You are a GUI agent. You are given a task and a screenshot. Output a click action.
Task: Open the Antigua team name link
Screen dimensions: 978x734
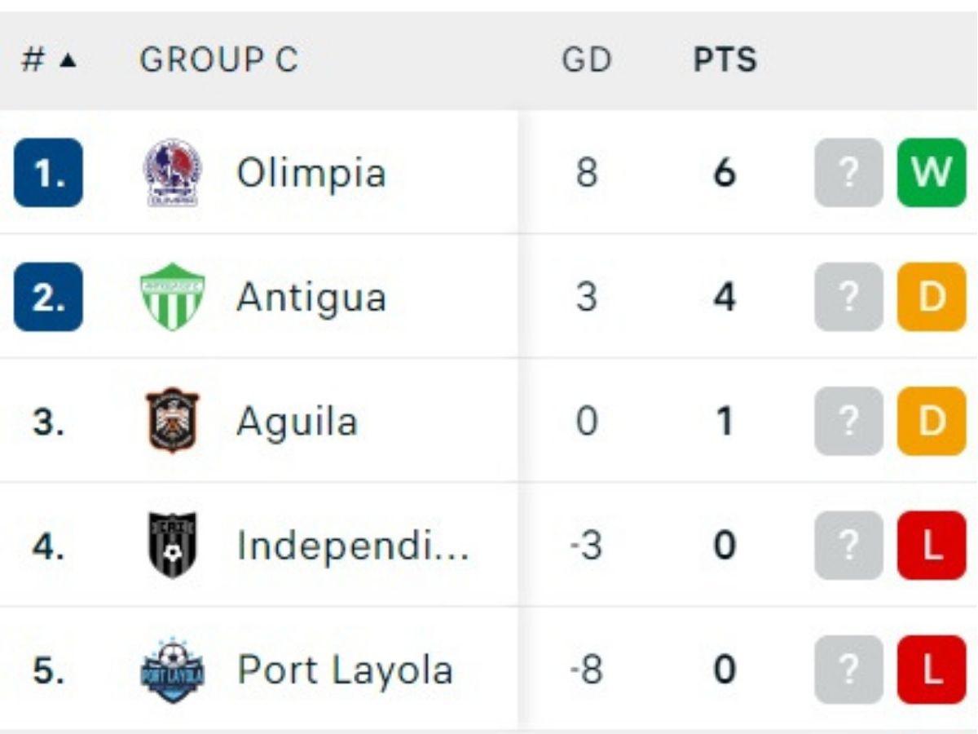pos(311,297)
